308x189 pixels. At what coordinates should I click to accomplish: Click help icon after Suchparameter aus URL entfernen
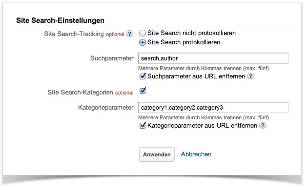pos(250,76)
